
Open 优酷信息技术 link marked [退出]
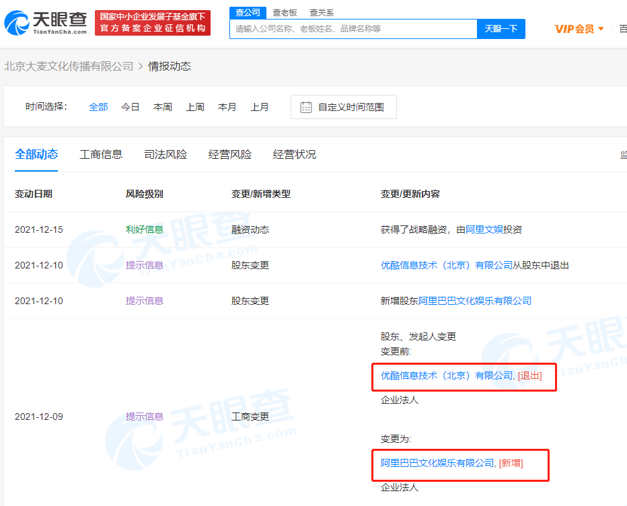click(x=447, y=375)
